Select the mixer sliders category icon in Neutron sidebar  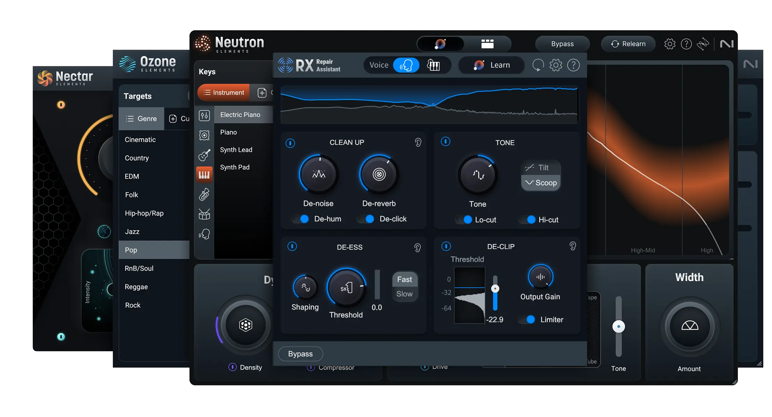click(204, 115)
